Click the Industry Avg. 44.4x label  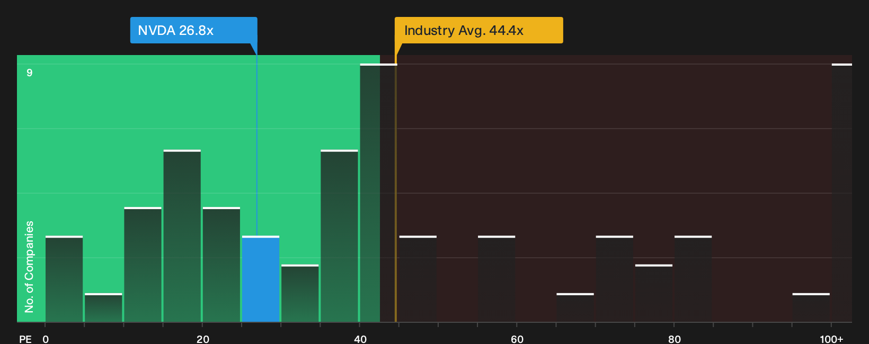478,30
